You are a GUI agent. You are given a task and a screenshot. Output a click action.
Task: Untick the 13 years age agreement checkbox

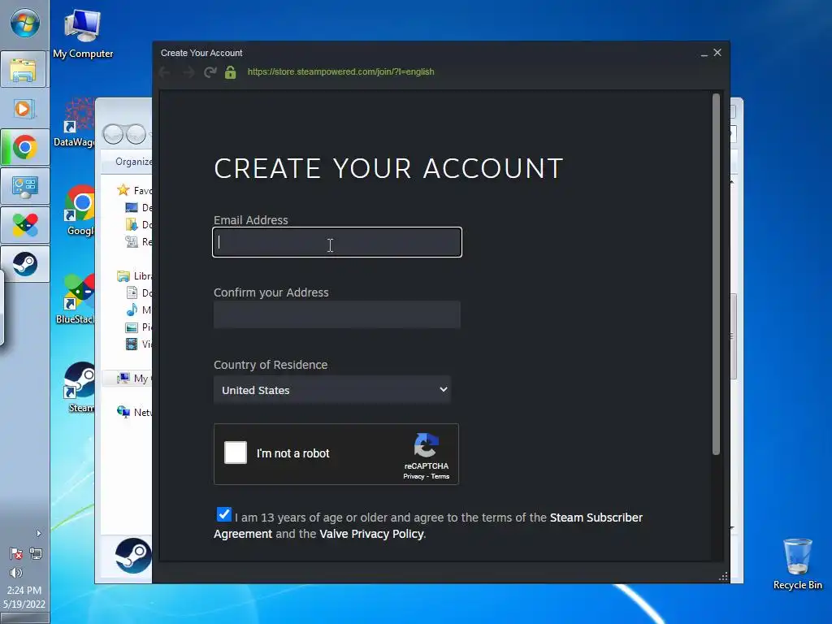coord(224,514)
